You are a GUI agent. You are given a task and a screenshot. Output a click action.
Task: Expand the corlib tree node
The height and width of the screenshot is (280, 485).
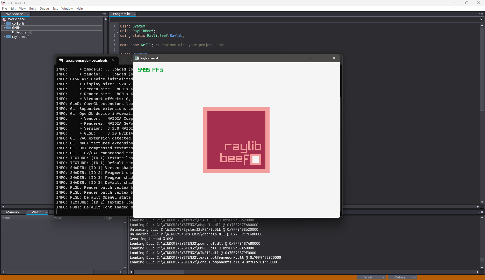point(4,23)
